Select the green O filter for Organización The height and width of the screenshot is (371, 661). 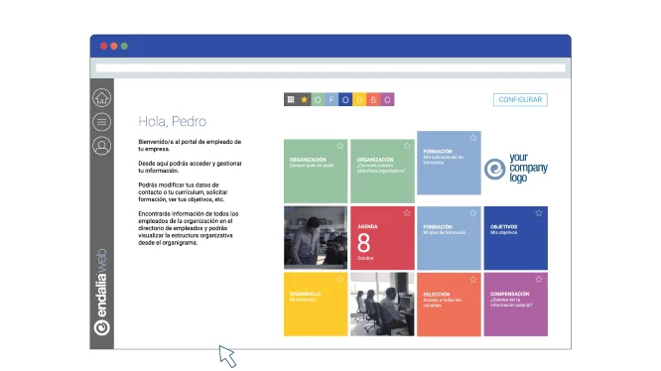[318, 99]
